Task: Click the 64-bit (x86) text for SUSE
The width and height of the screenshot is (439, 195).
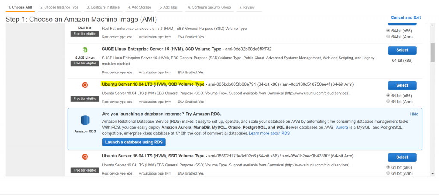Action: (x=402, y=61)
